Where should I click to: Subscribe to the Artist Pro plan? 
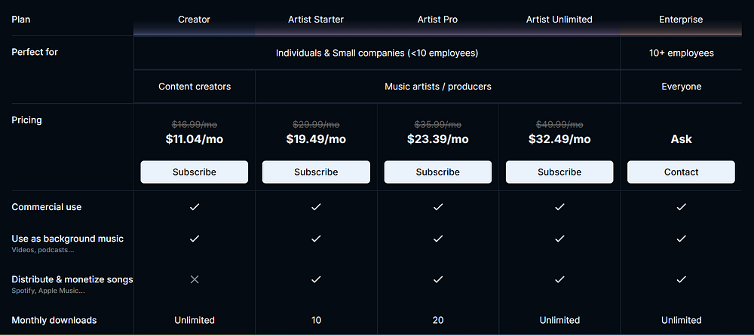coord(437,172)
